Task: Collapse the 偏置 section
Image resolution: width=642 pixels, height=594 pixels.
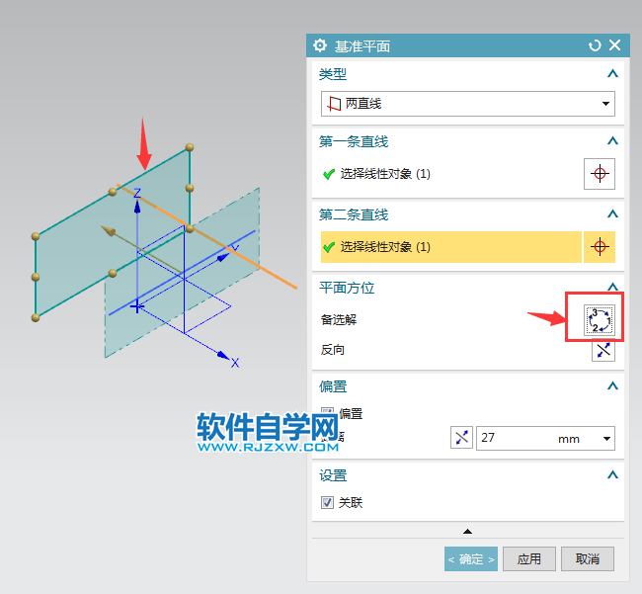Action: pos(612,385)
